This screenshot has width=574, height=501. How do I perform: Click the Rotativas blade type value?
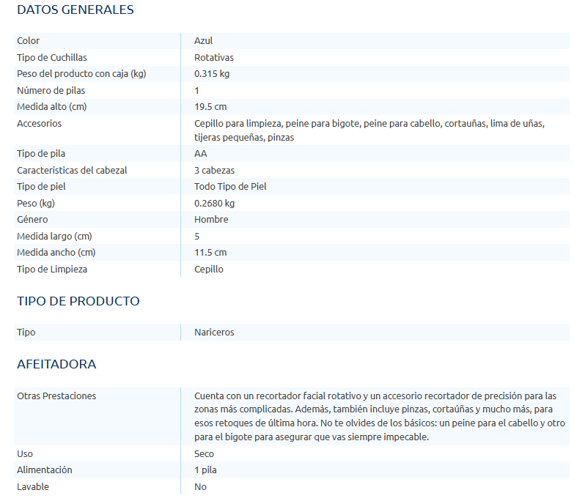pyautogui.click(x=214, y=57)
